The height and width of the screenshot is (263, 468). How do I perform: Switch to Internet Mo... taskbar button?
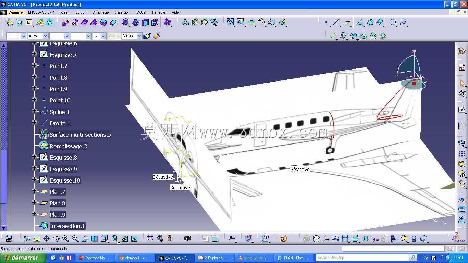94,258
